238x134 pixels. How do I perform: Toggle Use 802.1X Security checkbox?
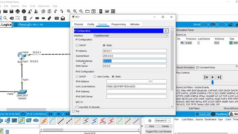pos(77,107)
